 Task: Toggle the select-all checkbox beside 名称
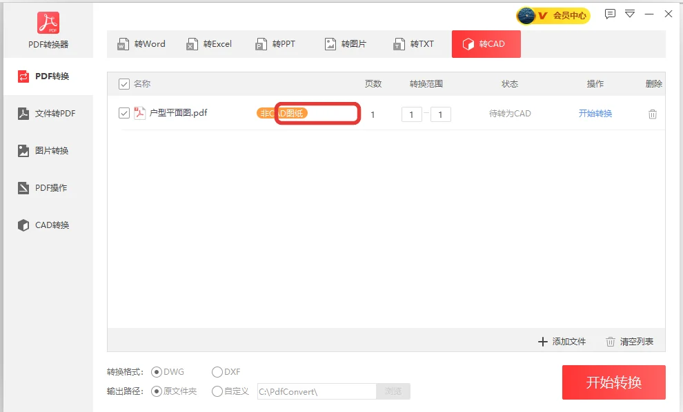[124, 84]
